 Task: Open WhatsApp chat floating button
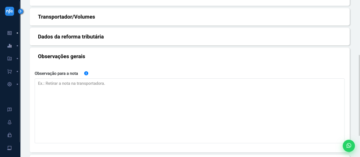point(348,145)
